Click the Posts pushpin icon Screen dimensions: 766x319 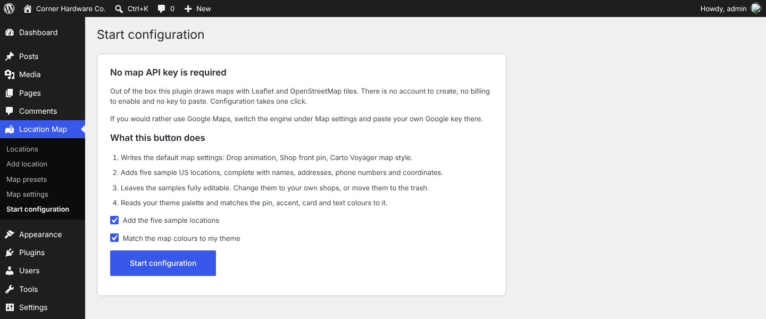(x=10, y=56)
